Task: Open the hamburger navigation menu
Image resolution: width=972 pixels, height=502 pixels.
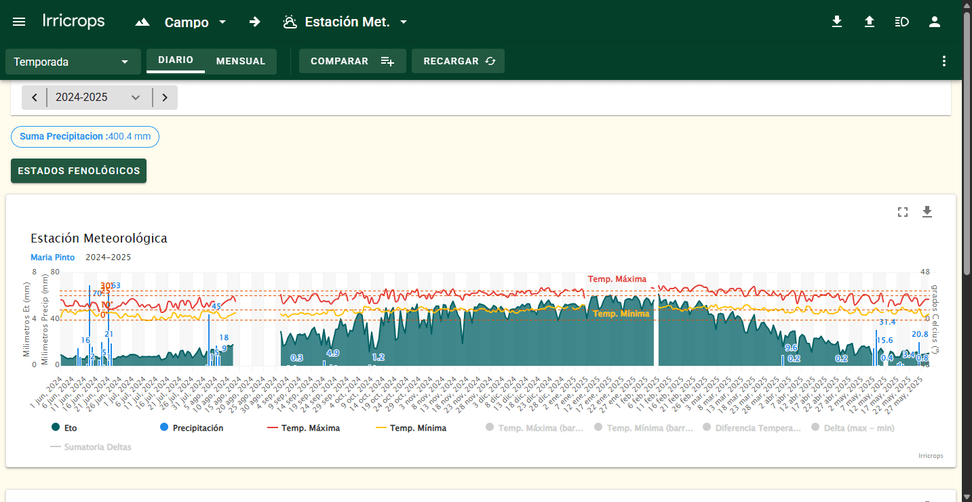Action: point(19,22)
